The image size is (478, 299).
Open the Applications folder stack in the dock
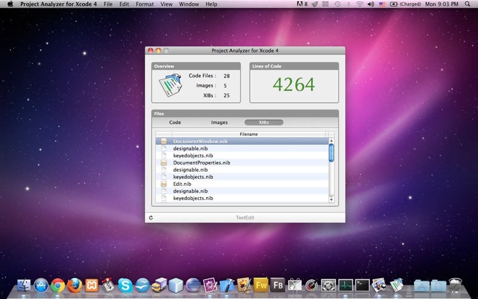422,286
